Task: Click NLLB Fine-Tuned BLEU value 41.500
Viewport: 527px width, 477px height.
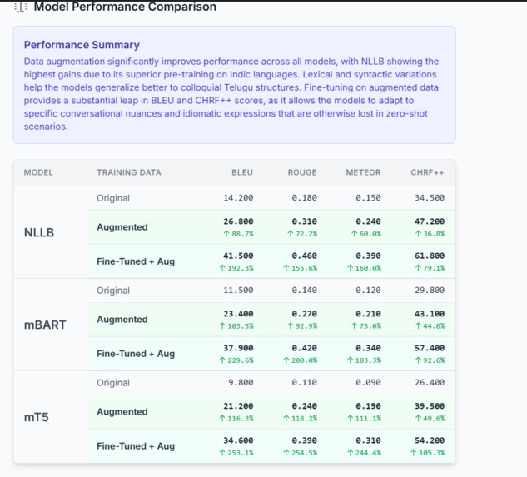Action: tap(238, 256)
